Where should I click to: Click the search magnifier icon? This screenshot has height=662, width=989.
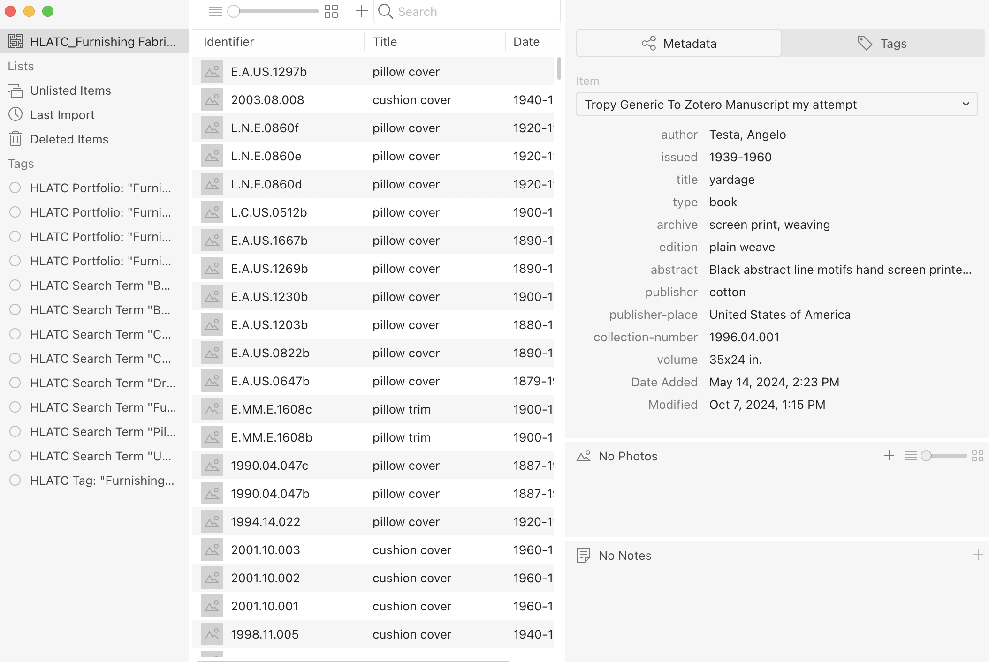[385, 11]
